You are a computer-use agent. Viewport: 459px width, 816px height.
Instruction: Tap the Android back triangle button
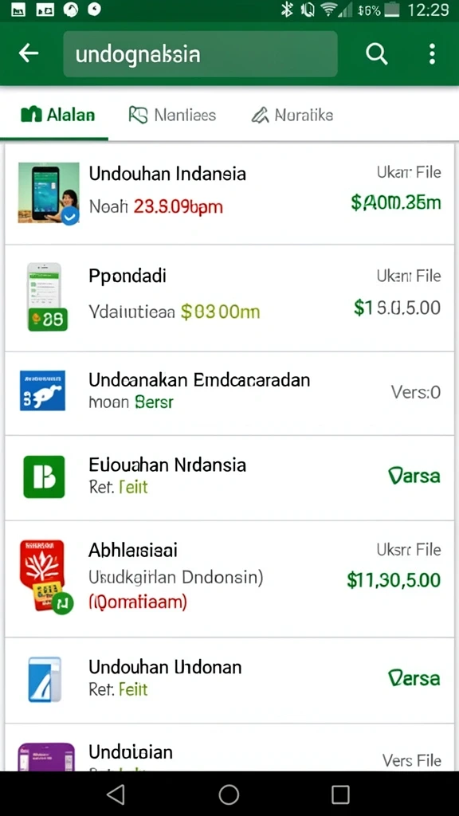point(116,794)
